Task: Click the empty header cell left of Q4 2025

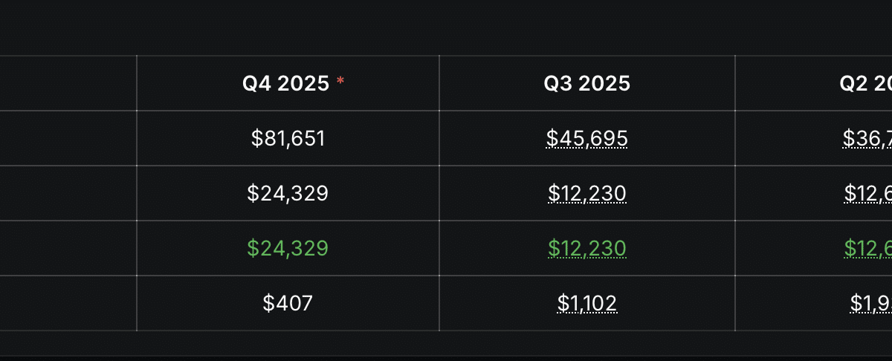Action: [x=67, y=84]
